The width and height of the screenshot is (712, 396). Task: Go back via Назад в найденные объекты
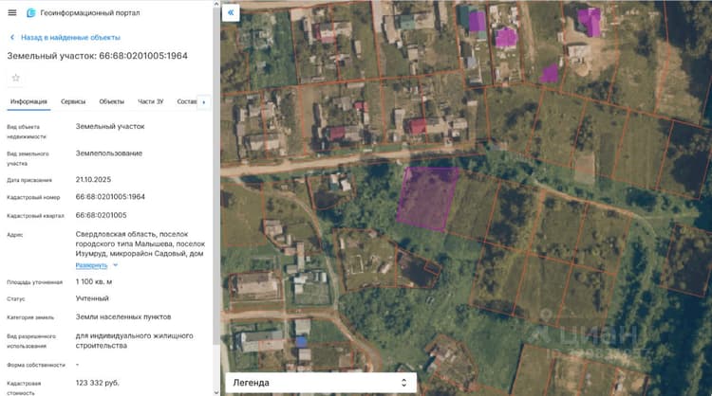(70, 38)
